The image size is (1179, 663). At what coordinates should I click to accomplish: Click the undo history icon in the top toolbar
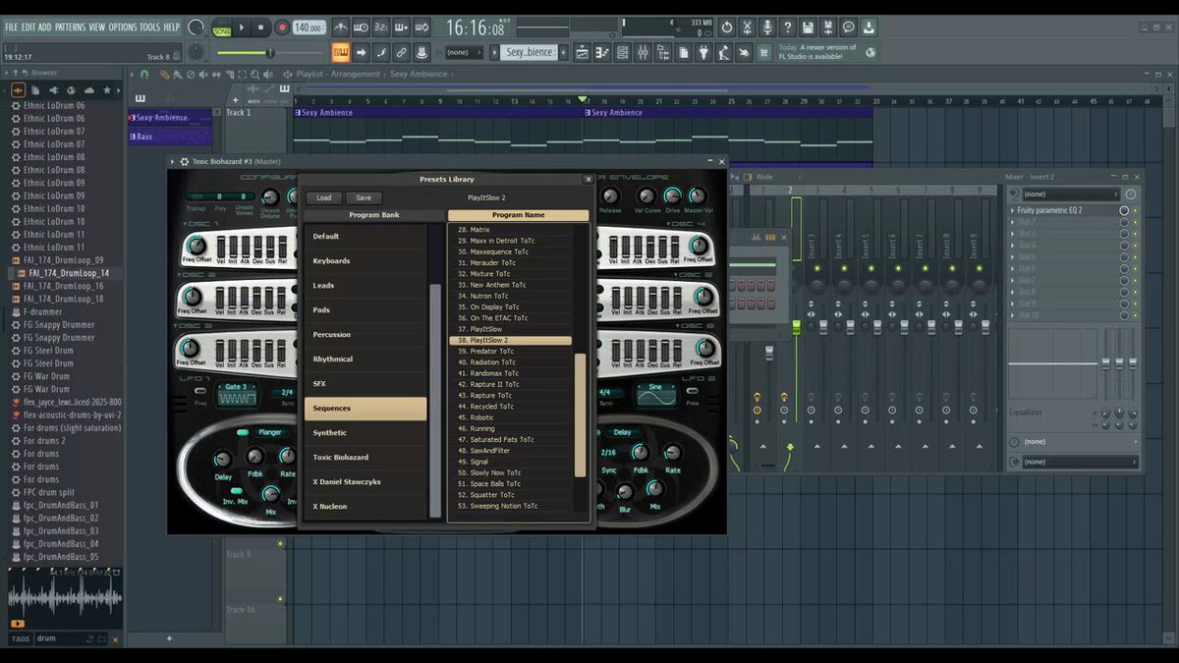pyautogui.click(x=727, y=28)
